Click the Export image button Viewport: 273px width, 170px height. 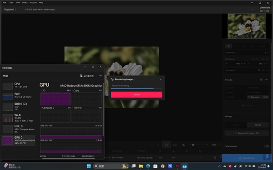click(x=247, y=158)
